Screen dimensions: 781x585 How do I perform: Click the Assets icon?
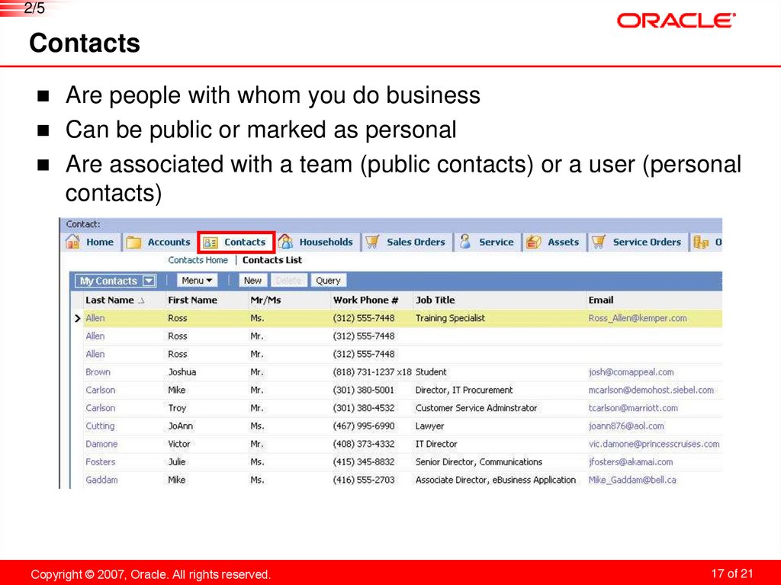(533, 242)
